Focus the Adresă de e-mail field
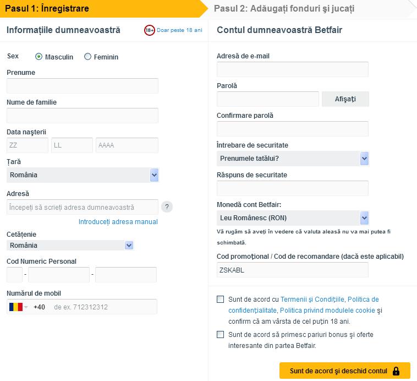Viewport: 417px width, 381px height. [293, 69]
